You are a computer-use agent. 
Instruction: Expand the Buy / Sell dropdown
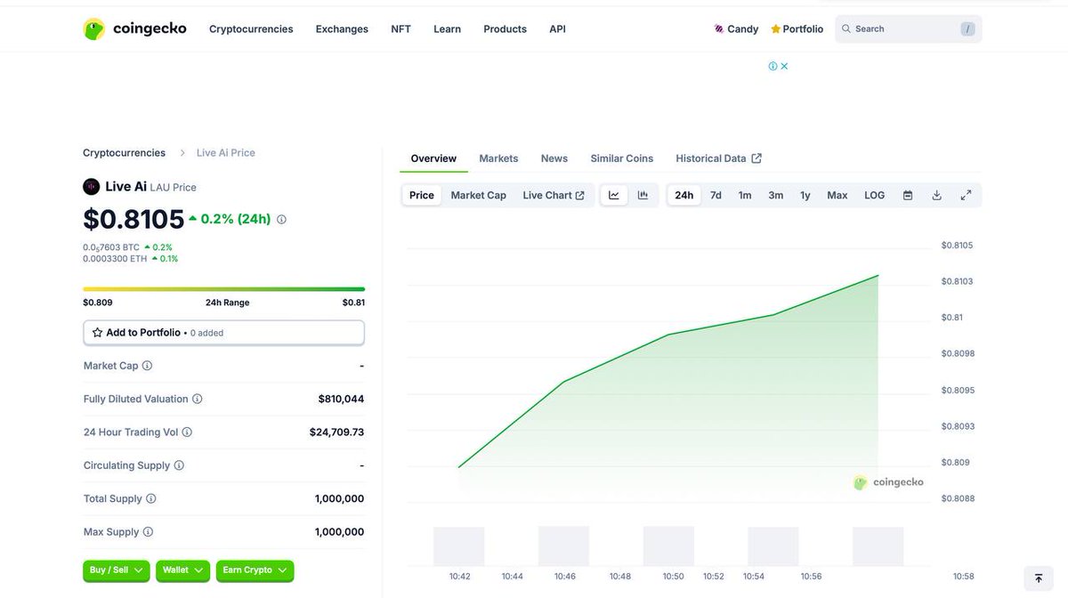click(117, 570)
